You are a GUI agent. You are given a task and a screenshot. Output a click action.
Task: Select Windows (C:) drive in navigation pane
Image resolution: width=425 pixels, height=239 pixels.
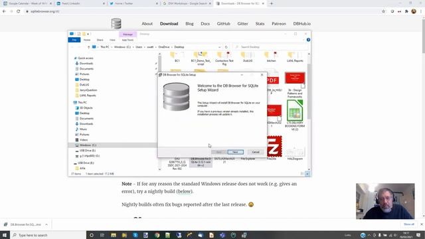(88, 145)
